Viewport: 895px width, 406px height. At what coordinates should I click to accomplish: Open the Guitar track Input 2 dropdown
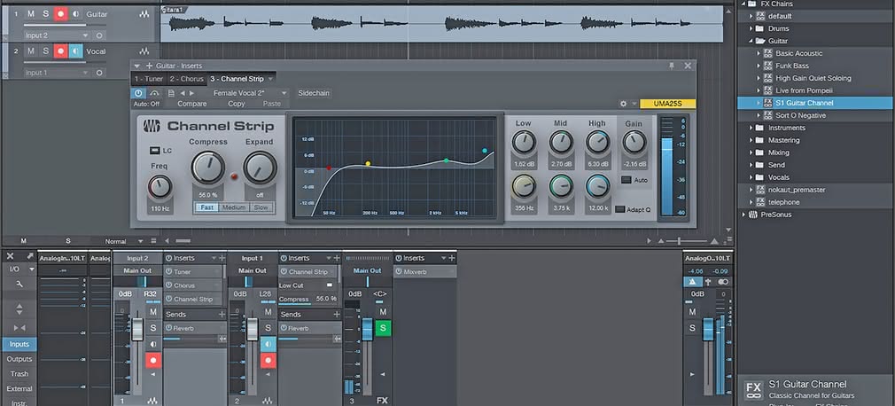55,35
